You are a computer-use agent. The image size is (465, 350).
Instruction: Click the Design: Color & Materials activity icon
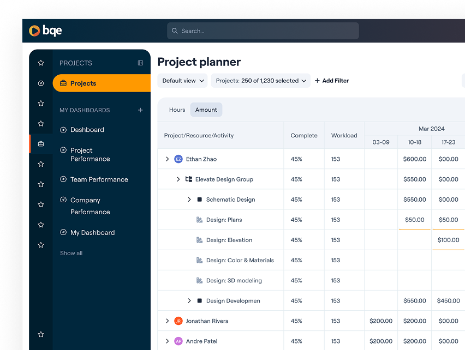tap(199, 260)
